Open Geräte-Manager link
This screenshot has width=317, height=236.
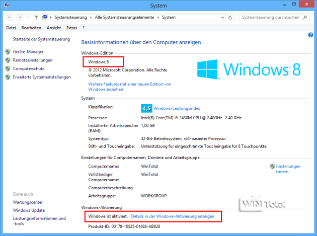[28, 52]
